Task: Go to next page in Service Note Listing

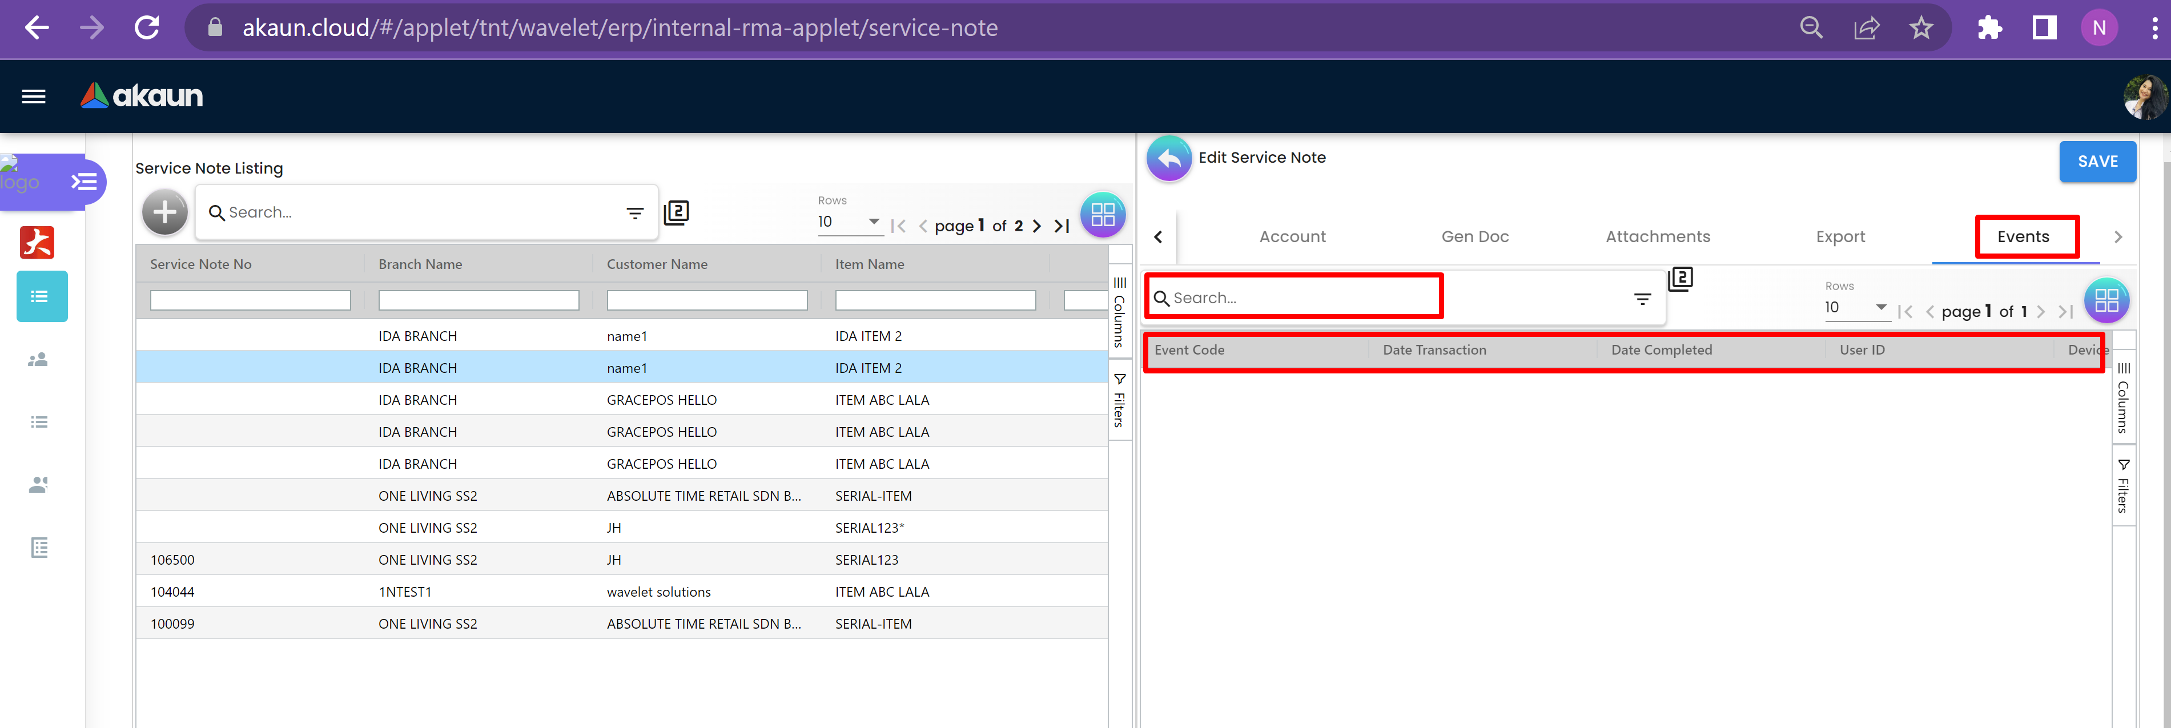Action: click(x=1036, y=226)
